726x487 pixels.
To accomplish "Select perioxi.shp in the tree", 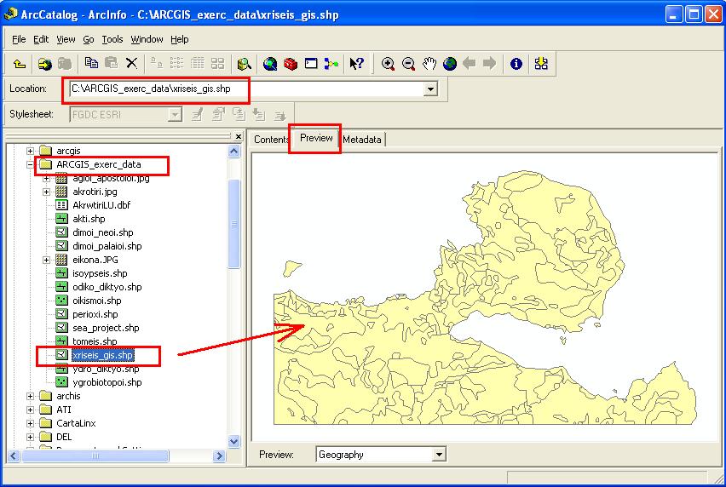I will click(95, 314).
